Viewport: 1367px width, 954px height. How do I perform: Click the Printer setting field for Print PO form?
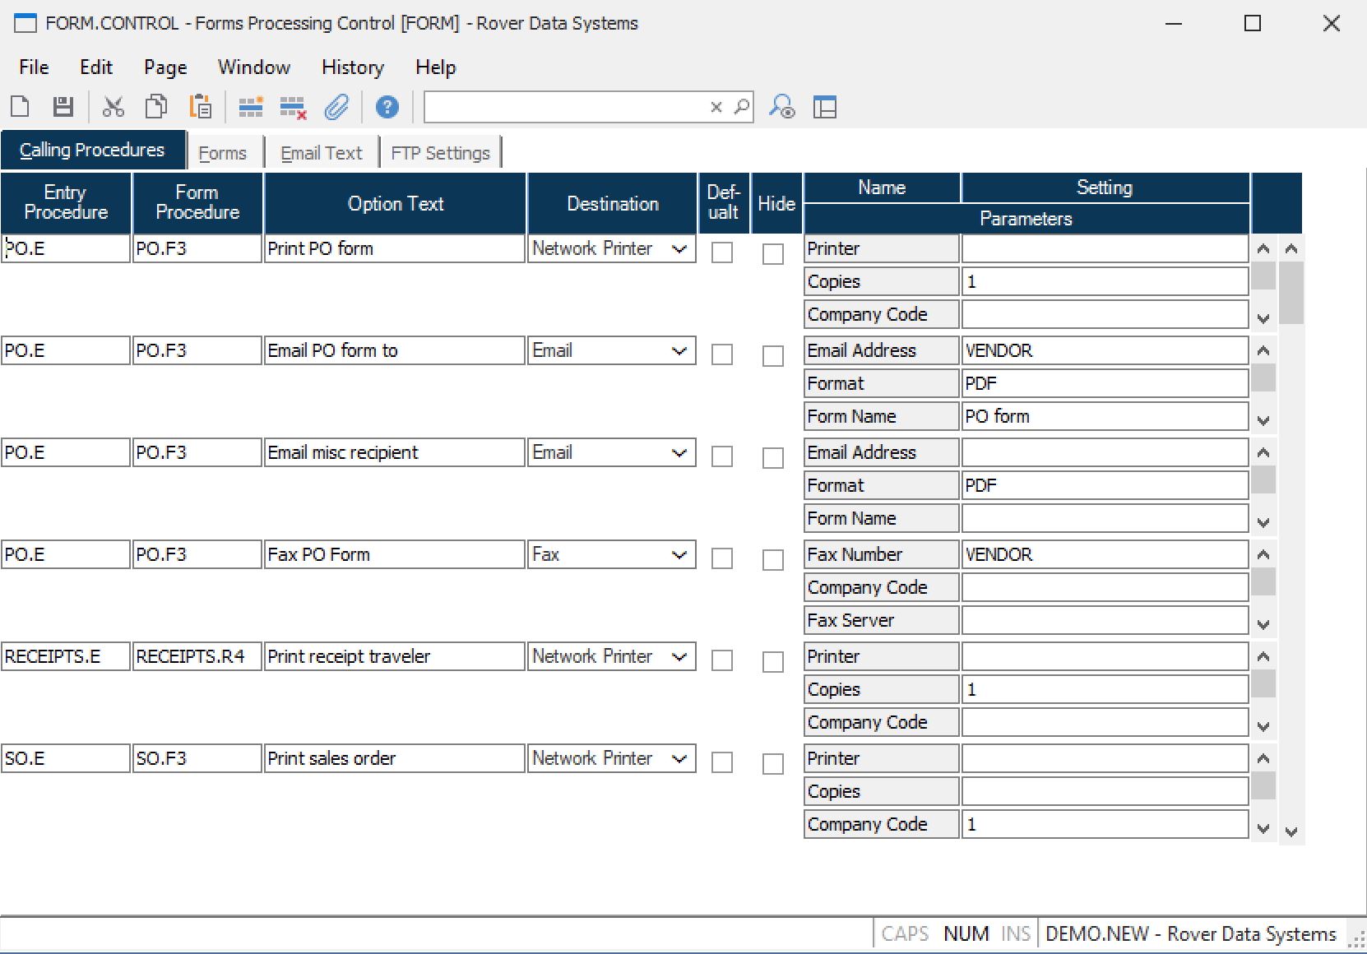(x=1105, y=248)
